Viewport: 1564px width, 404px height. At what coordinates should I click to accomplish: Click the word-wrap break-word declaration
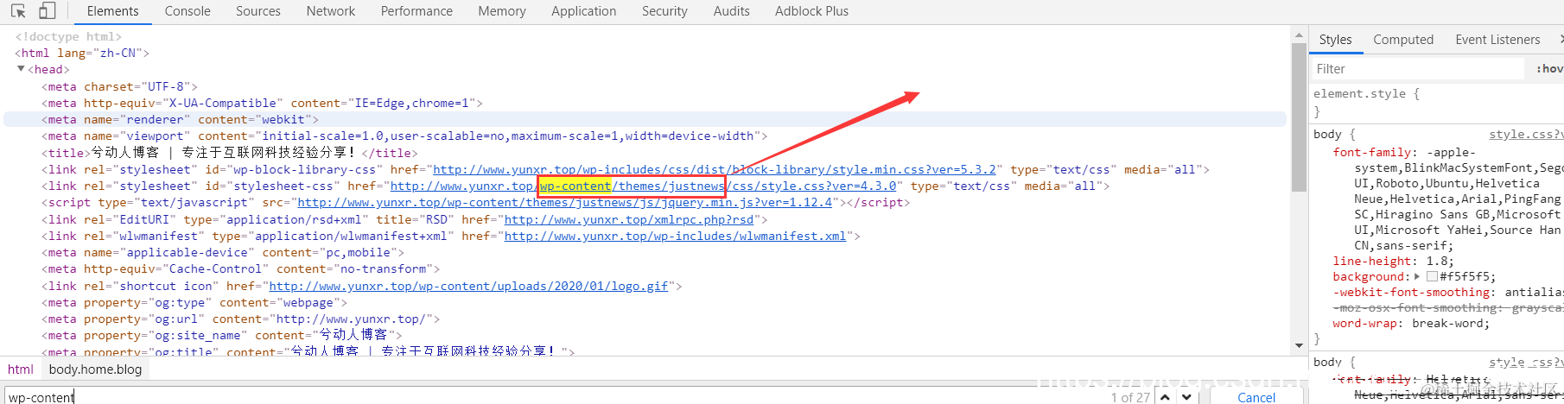click(x=1411, y=323)
